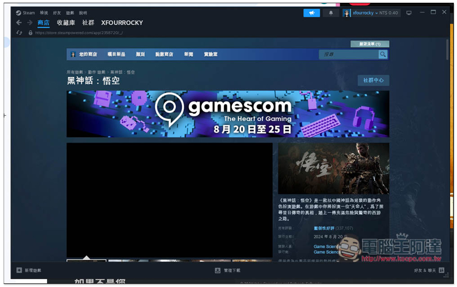The width and height of the screenshot is (457, 287).
Task: Click the store search field
Action: [349, 54]
